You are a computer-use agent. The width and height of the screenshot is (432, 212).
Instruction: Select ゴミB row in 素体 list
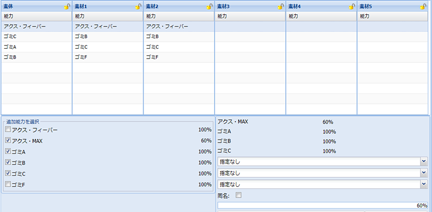point(36,57)
